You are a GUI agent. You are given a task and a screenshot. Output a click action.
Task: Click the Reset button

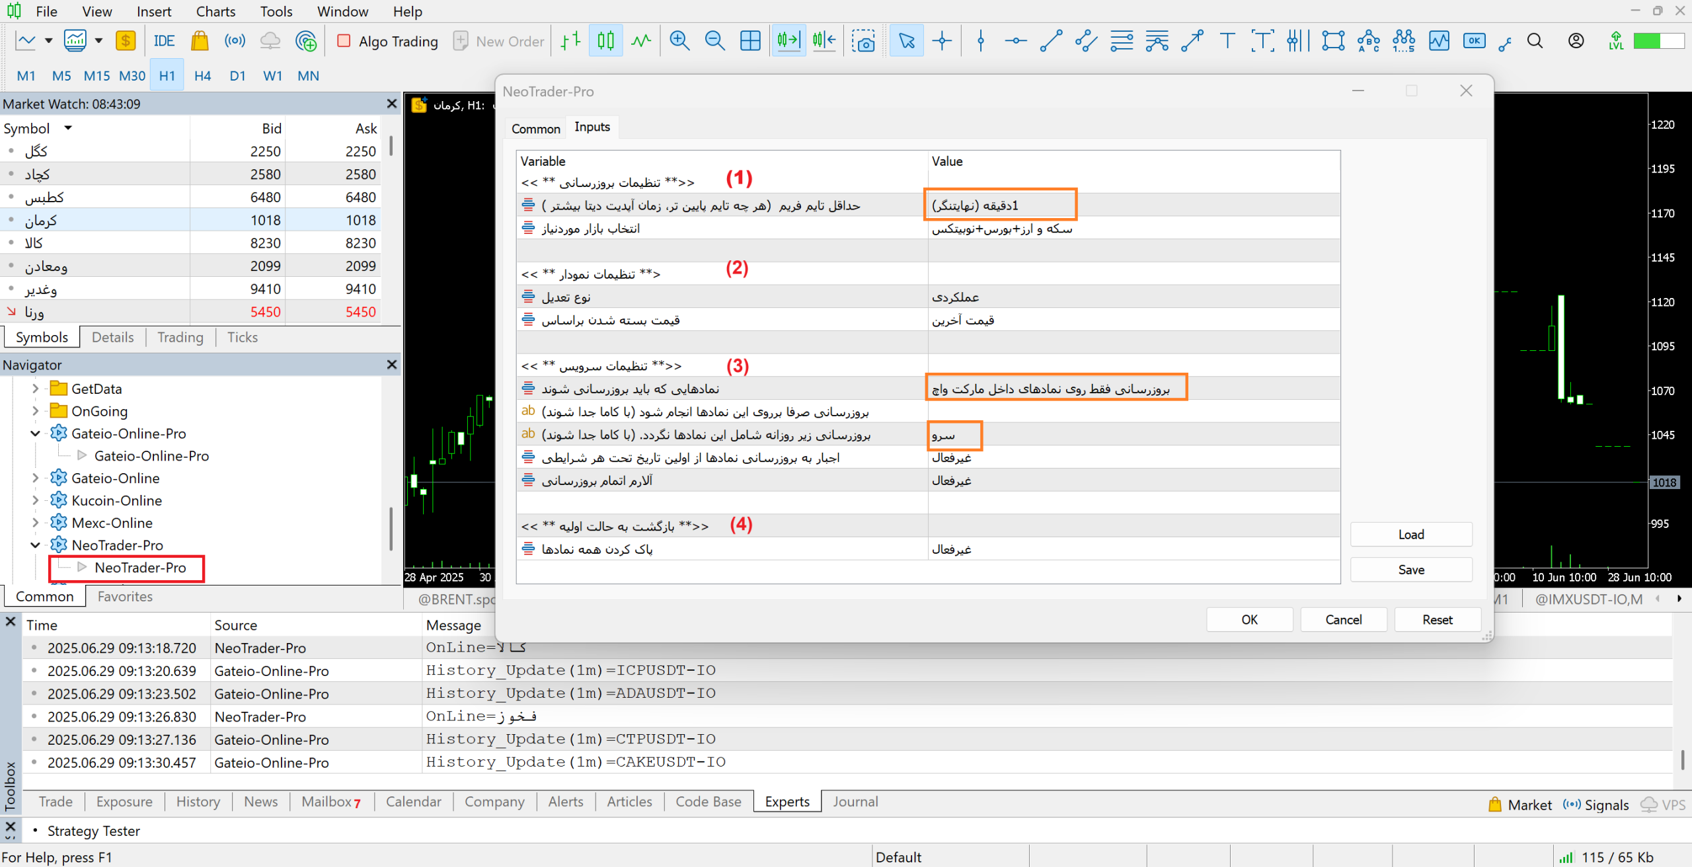coord(1437,620)
